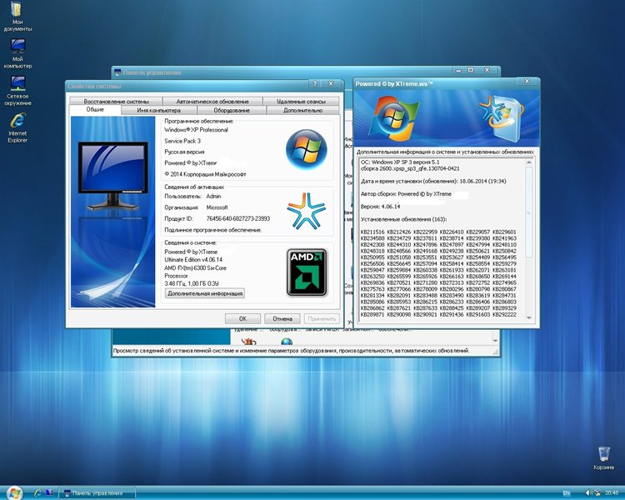Click the scrollbar thumb in XTreme info box
This screenshot has width=625, height=500.
[529, 212]
